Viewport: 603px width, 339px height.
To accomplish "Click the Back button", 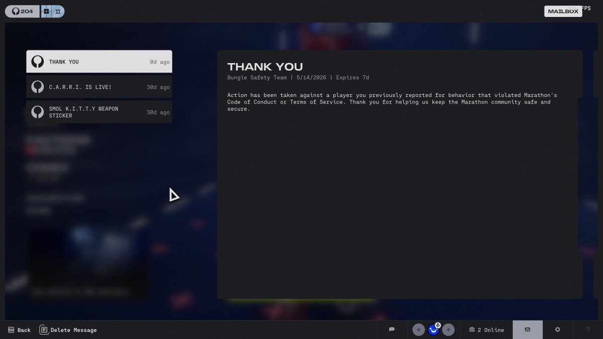I will tap(19, 330).
